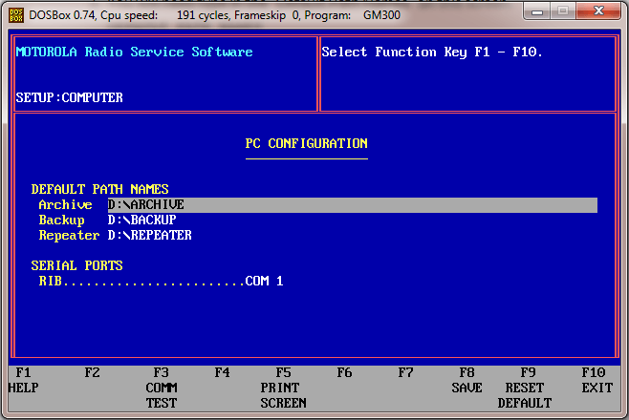Click the F2 function key label
The image size is (629, 420).
point(92,373)
